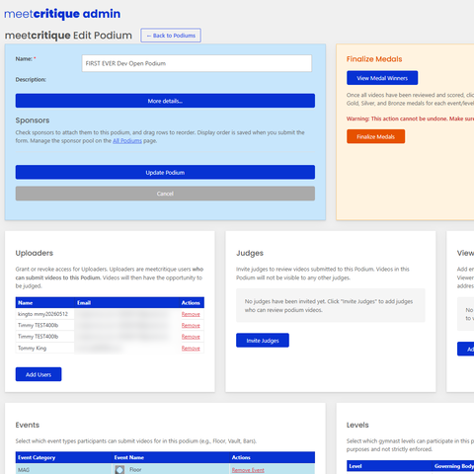Image resolution: width=474 pixels, height=474 pixels.
Task: Remove uploader kingto mmy20260512
Action: click(x=191, y=314)
